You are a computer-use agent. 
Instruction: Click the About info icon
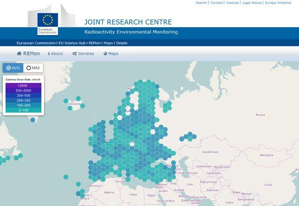pos(49,53)
